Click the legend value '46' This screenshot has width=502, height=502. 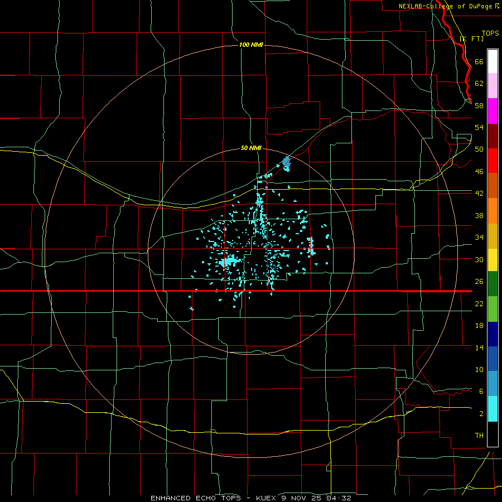tap(479, 172)
